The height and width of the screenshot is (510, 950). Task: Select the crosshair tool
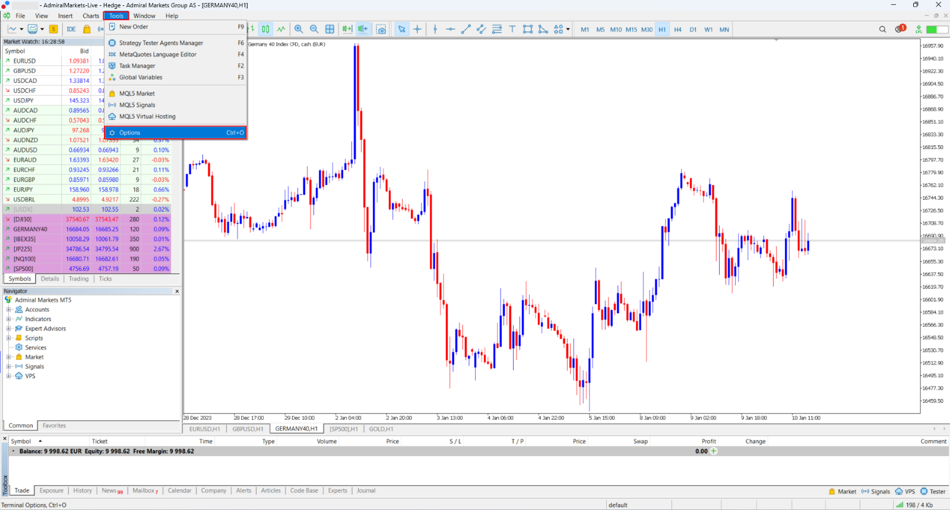click(x=417, y=29)
